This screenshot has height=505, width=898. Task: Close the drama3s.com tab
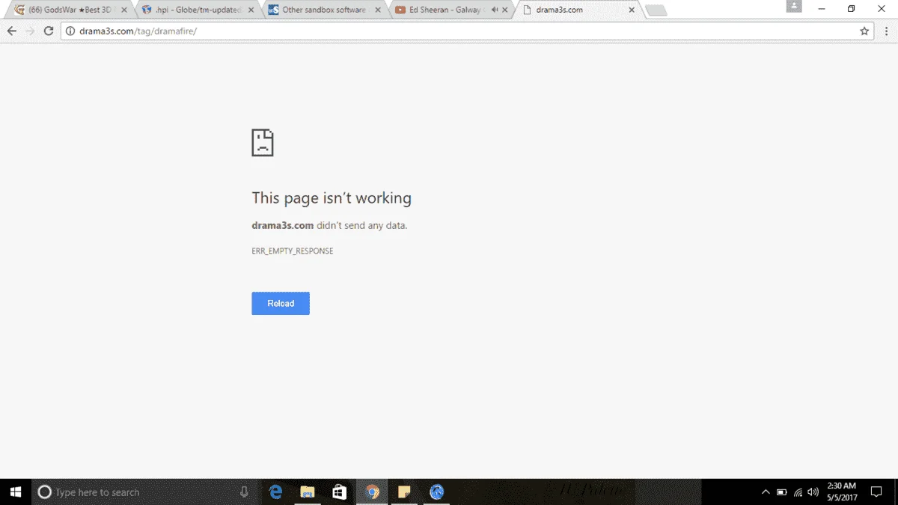coord(632,10)
